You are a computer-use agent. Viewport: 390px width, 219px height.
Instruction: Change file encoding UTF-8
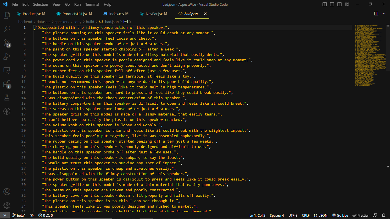coord(293,216)
